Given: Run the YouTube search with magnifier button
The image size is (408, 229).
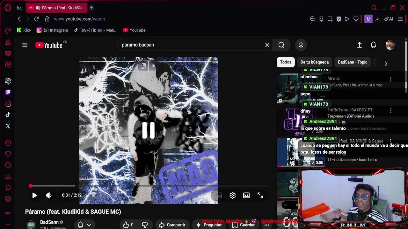Looking at the screenshot, I should point(281,45).
